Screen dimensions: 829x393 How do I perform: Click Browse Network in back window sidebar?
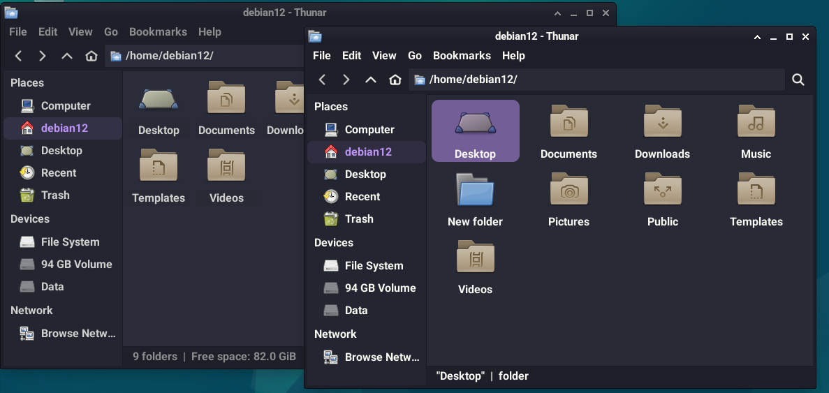tap(63, 333)
